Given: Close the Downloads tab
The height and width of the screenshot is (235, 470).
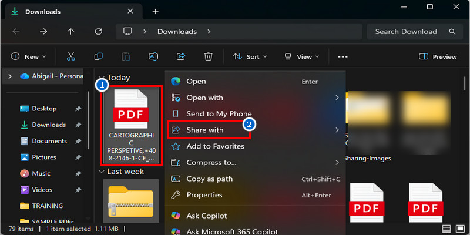Looking at the screenshot, I should click(x=130, y=11).
